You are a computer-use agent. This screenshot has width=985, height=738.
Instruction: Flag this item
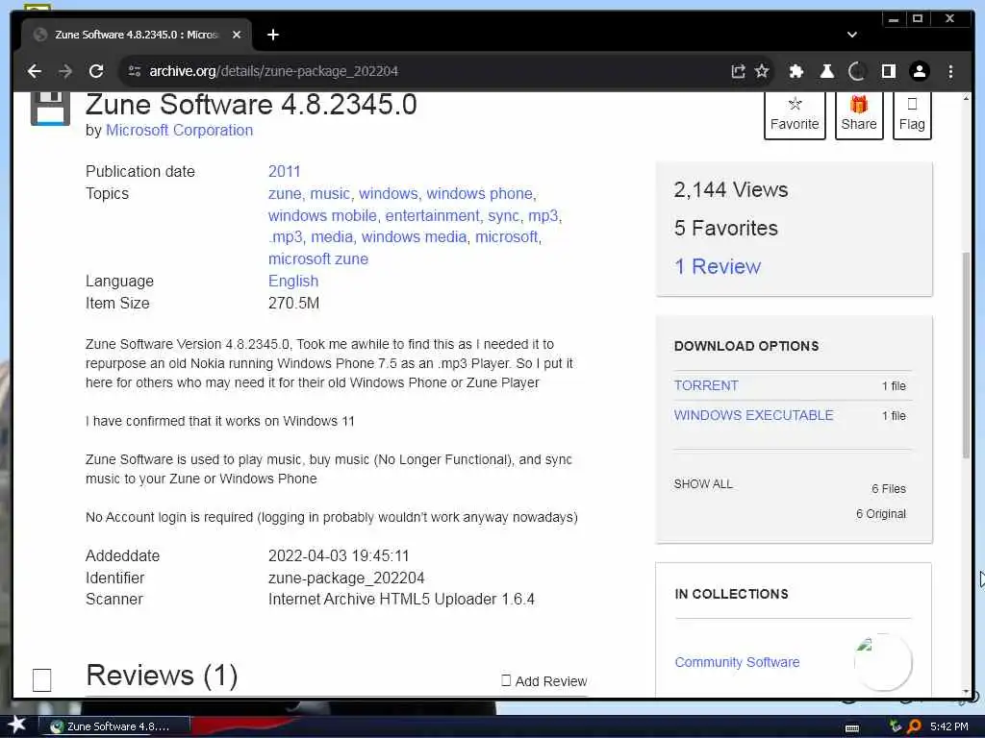click(912, 115)
